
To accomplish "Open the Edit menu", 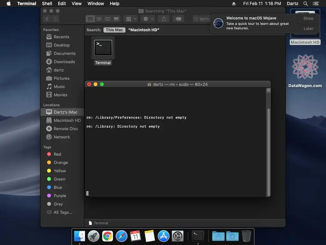I will coord(62,4).
